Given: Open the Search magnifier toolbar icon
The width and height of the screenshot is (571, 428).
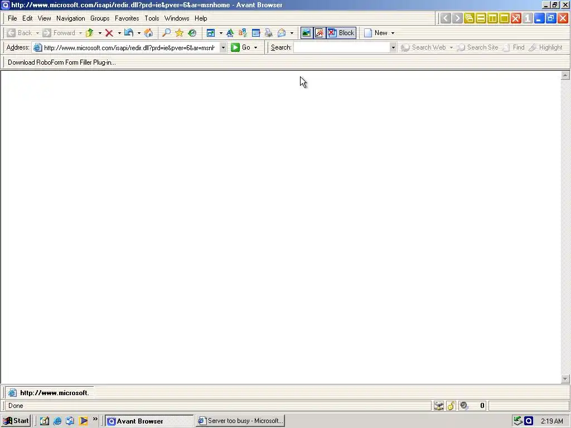Looking at the screenshot, I should click(166, 33).
